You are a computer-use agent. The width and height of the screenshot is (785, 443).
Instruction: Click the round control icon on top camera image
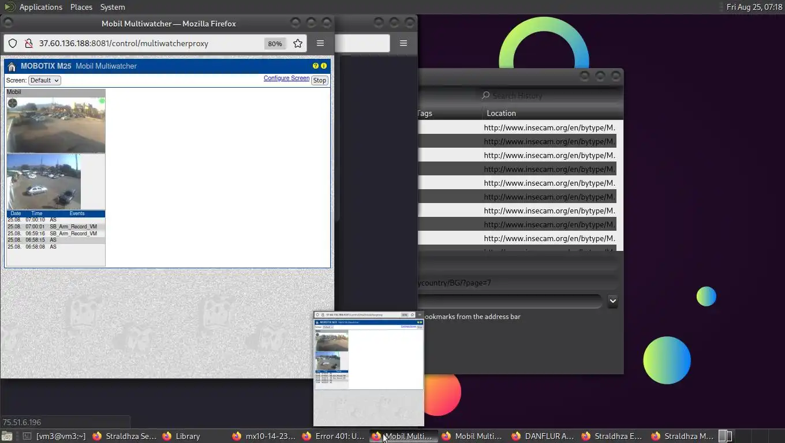pyautogui.click(x=12, y=103)
